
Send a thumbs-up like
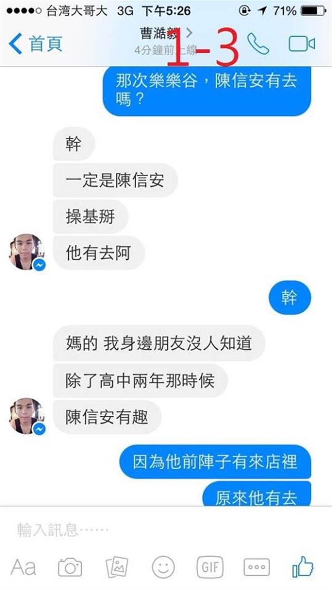303,567
